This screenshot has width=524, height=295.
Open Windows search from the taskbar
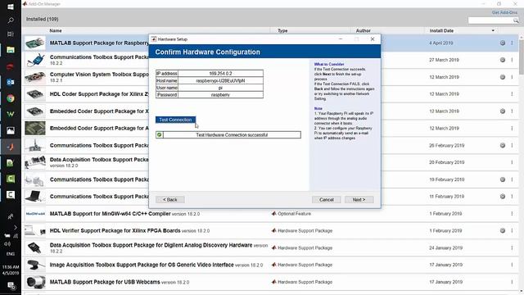[11, 20]
